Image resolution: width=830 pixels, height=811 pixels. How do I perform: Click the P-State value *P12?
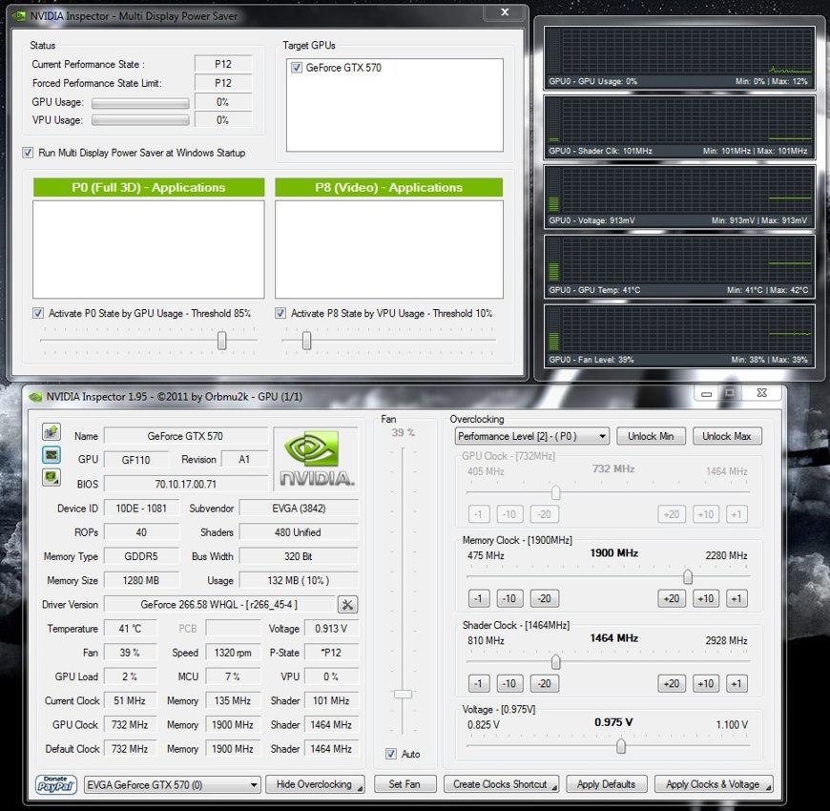pos(331,653)
